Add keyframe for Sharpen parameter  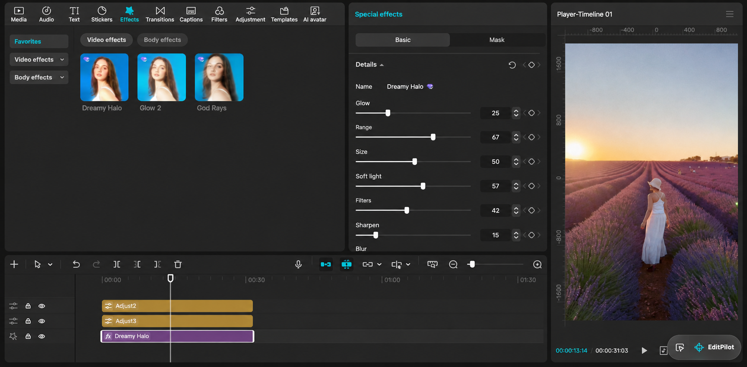coord(531,235)
